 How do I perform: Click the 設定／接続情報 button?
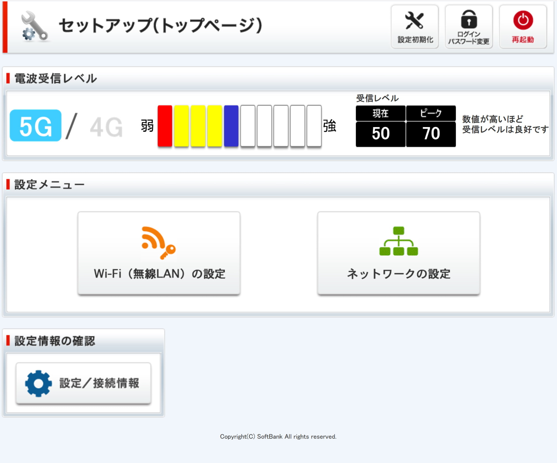pyautogui.click(x=83, y=384)
